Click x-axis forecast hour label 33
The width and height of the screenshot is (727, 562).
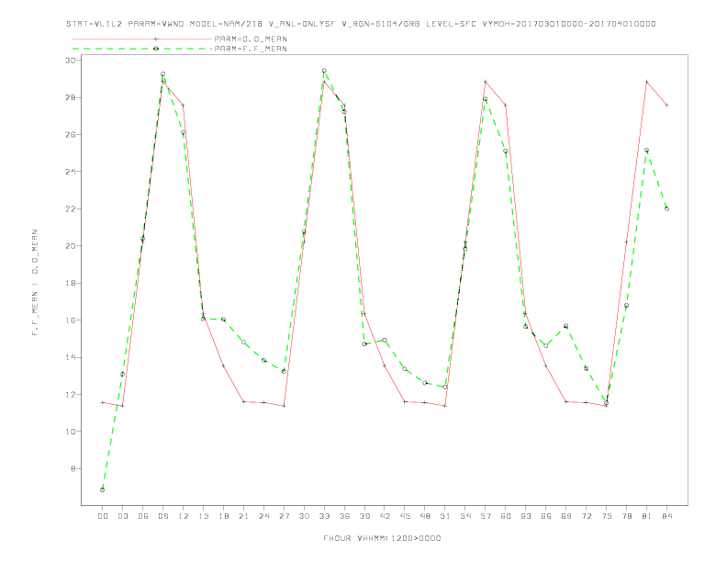tap(324, 516)
